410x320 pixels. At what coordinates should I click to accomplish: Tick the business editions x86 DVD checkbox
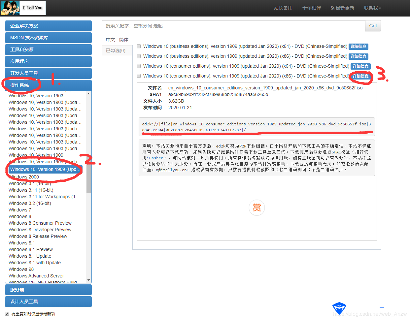139,56
